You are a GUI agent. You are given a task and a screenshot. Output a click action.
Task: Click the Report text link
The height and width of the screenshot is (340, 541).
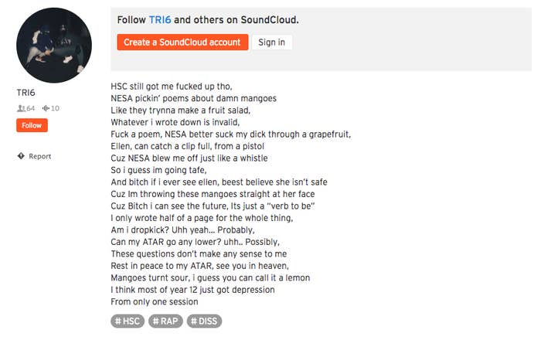coord(40,156)
